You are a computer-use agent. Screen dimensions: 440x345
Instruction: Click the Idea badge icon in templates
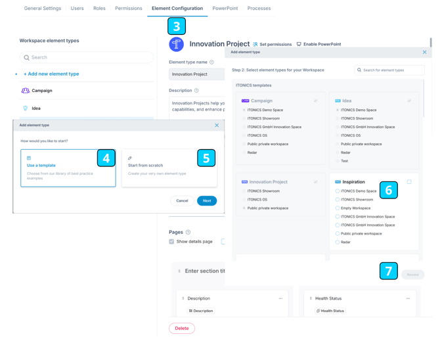tap(338, 101)
